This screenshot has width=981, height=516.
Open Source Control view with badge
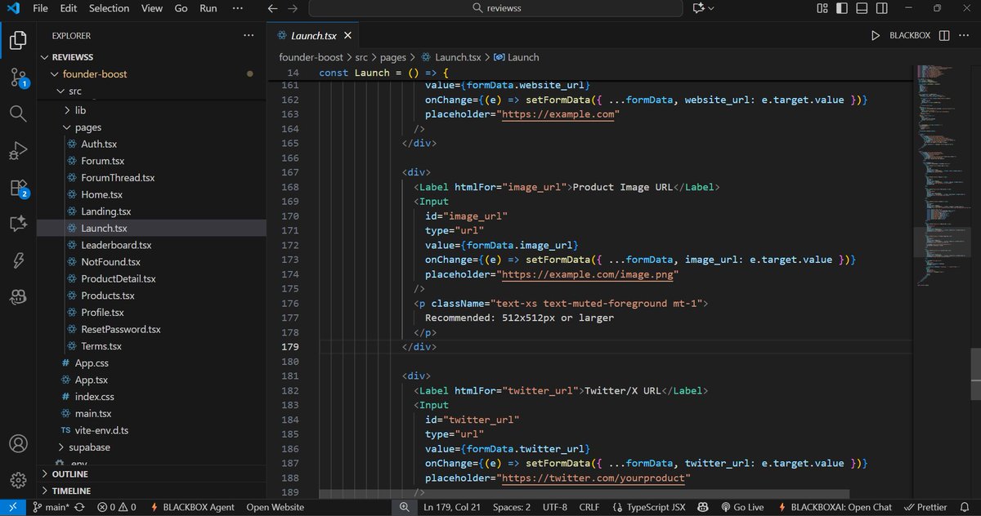click(18, 78)
